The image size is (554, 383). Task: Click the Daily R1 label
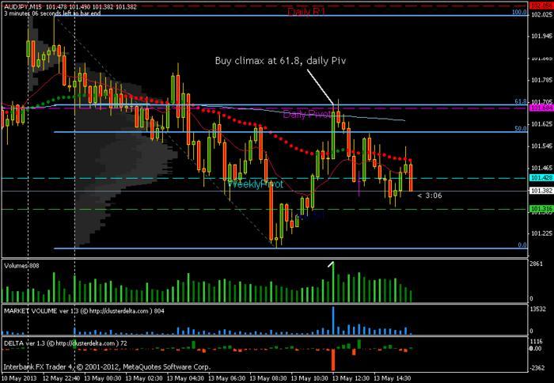pyautogui.click(x=306, y=12)
